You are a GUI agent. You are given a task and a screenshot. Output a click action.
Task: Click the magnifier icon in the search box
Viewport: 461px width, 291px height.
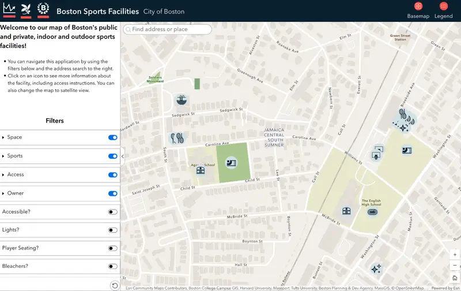128,29
